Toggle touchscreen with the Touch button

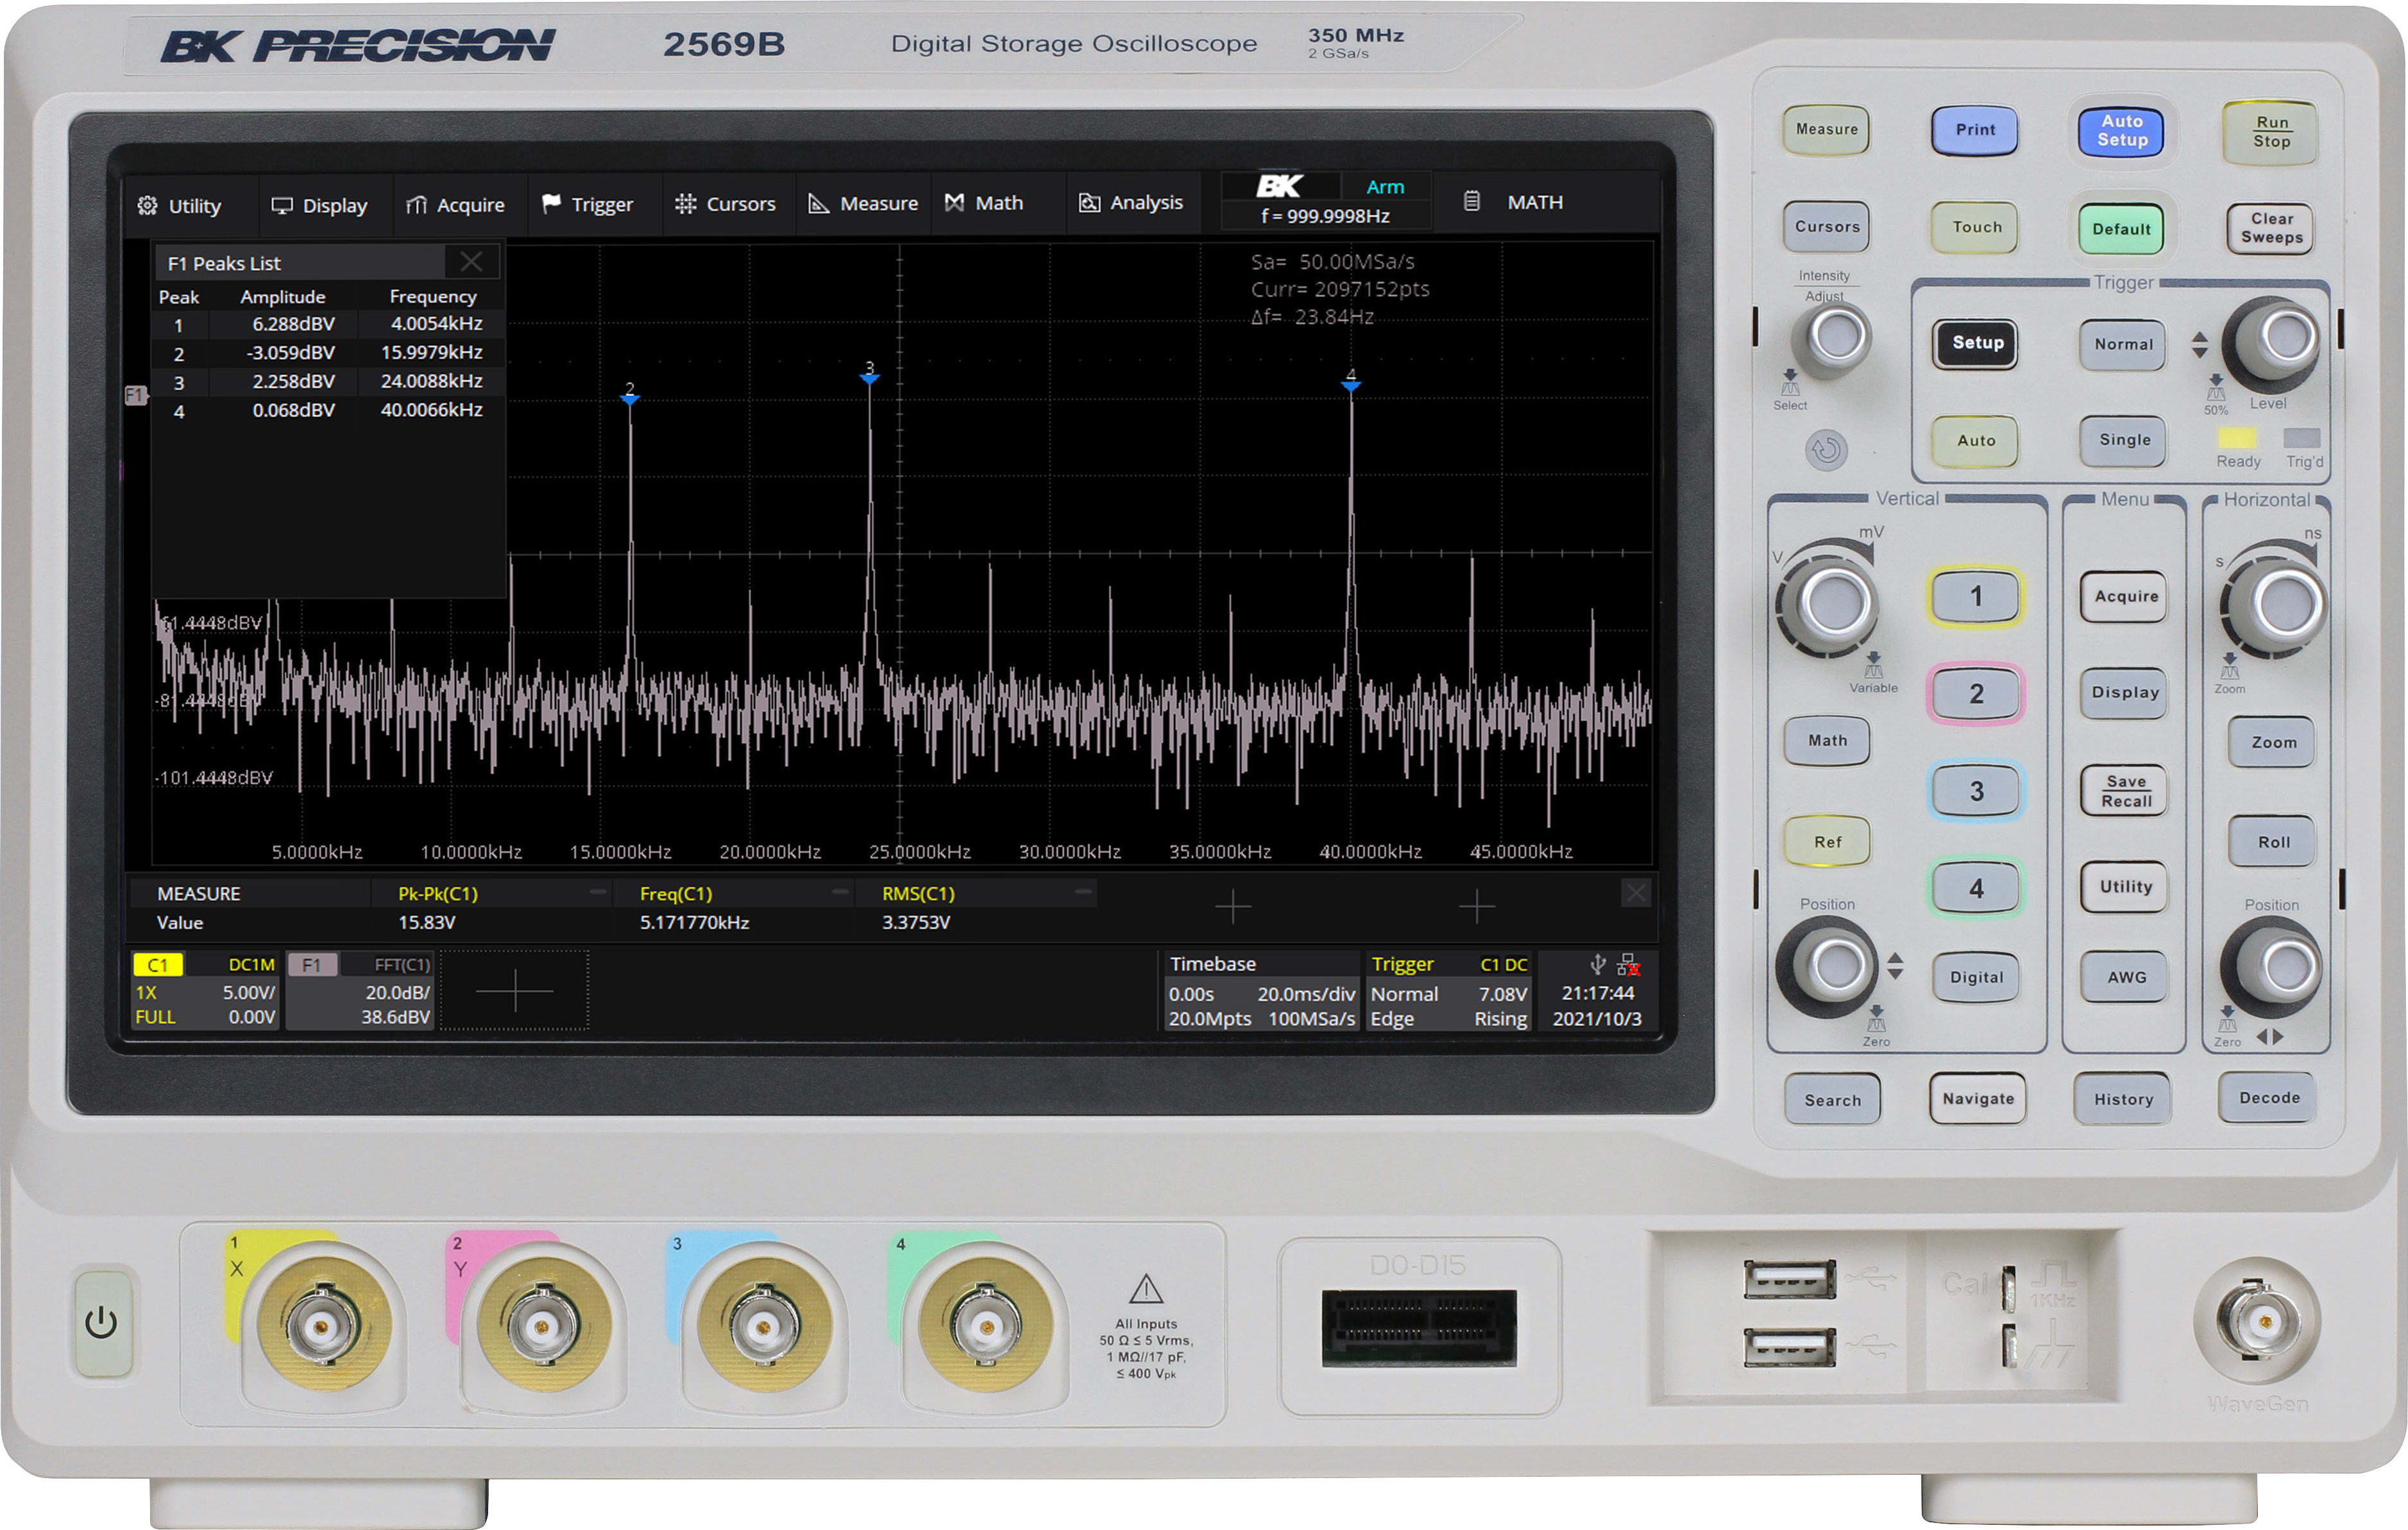coord(1974,227)
